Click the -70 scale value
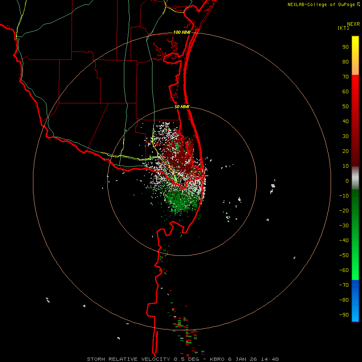 point(344,285)
